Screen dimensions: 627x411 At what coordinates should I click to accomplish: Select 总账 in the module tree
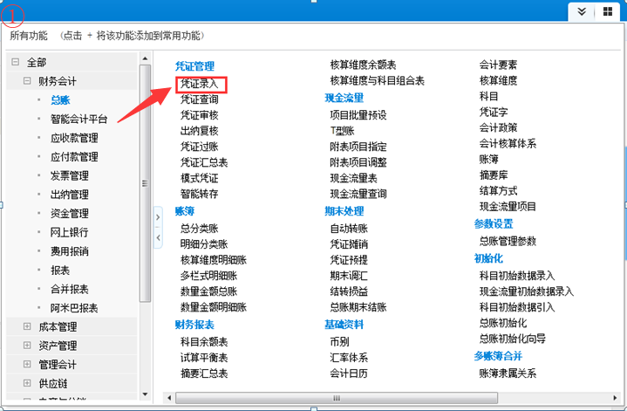coord(60,100)
